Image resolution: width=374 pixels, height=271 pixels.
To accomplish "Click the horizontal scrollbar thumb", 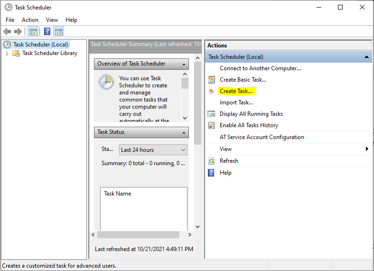I will point(138,235).
